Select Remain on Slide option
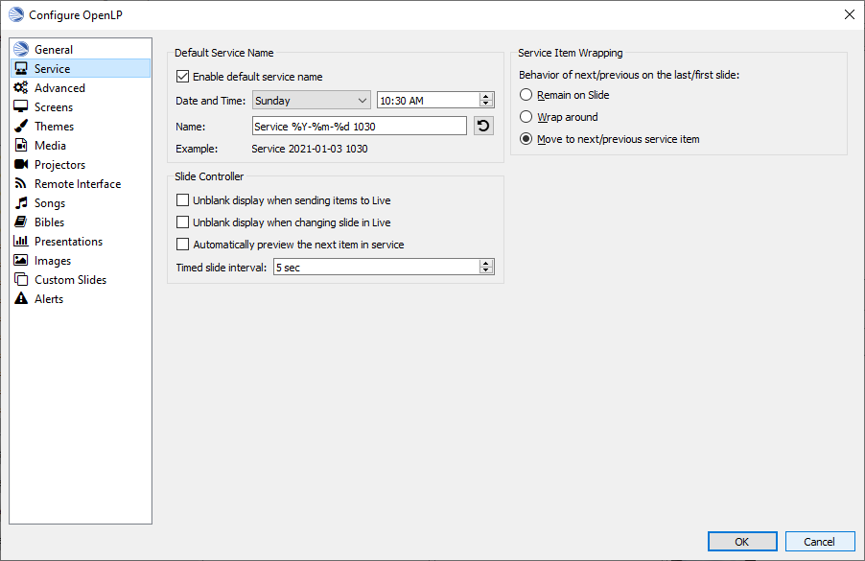The height and width of the screenshot is (561, 865). (526, 95)
